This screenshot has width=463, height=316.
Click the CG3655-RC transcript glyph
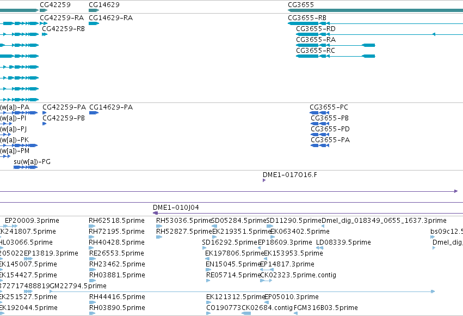[336, 56]
